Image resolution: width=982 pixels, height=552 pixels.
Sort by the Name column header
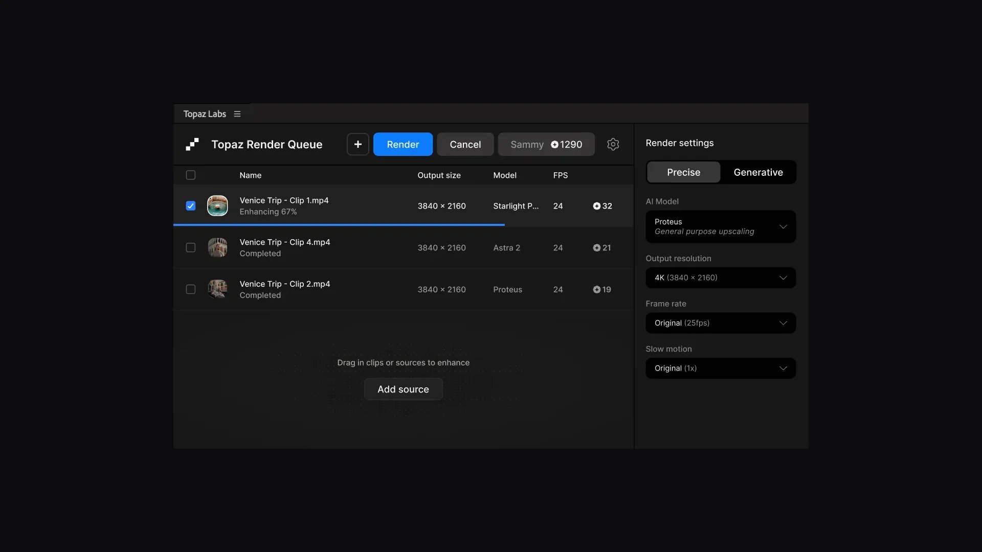pyautogui.click(x=250, y=175)
